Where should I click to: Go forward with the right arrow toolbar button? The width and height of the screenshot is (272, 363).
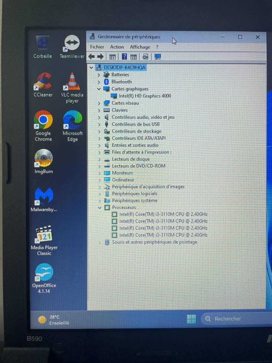[100, 57]
